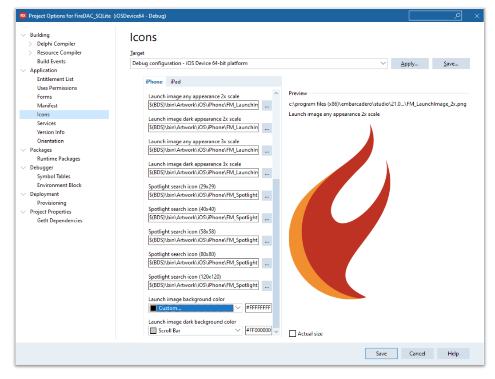
Task: Click the flame launch image preview
Action: click(339, 212)
